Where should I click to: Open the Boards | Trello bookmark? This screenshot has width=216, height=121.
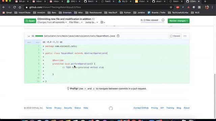pyautogui.click(x=157, y=13)
